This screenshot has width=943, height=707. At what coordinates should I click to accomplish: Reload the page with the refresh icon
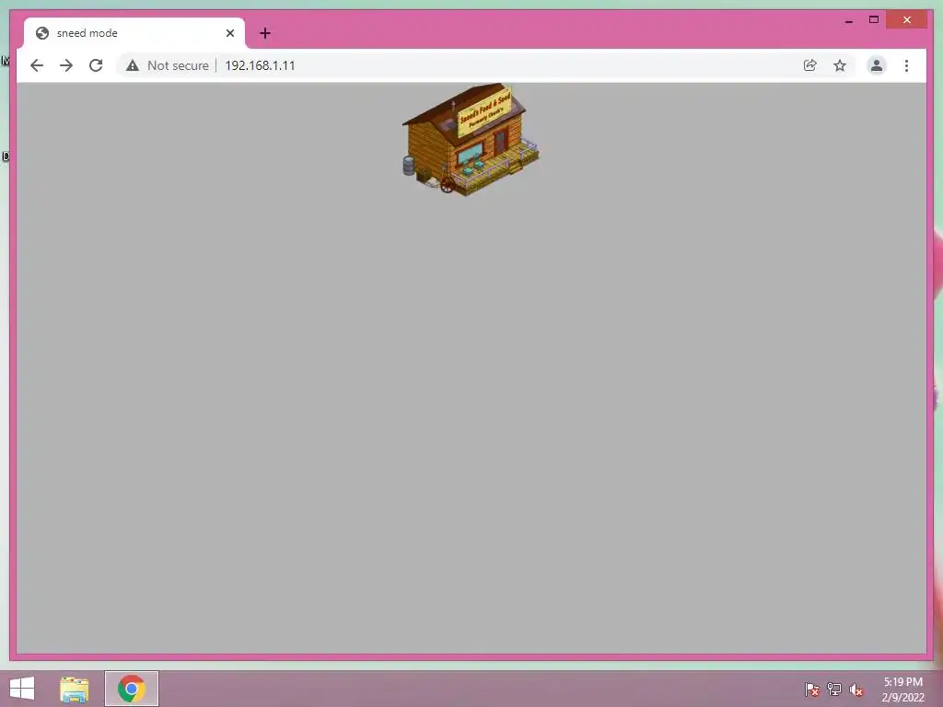click(96, 65)
